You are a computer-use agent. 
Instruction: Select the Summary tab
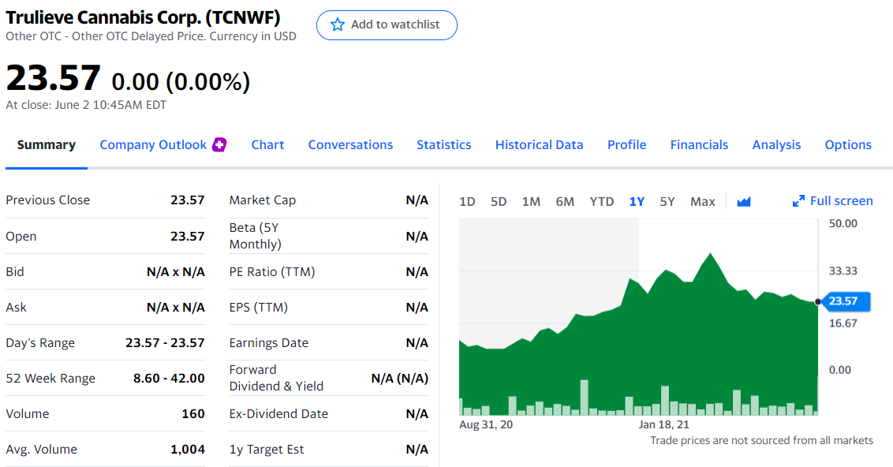point(46,144)
